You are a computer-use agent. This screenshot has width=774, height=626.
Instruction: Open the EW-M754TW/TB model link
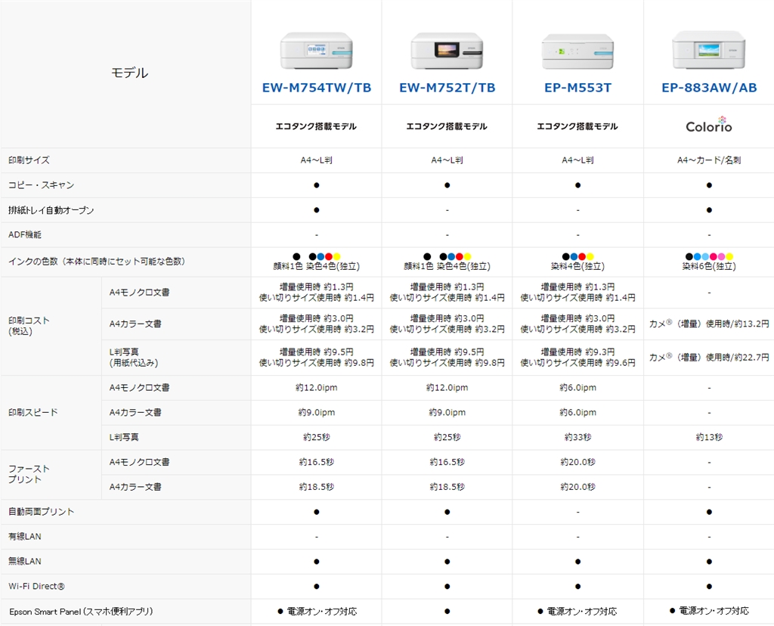point(317,88)
